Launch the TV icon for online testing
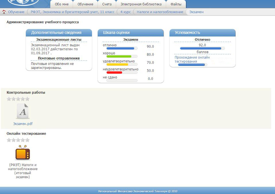Screen dimensions: 275x194 23,153
